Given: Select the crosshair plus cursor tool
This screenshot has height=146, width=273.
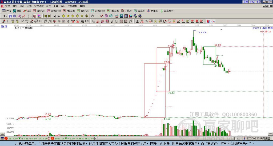Looking at the screenshot, I should (97, 16).
